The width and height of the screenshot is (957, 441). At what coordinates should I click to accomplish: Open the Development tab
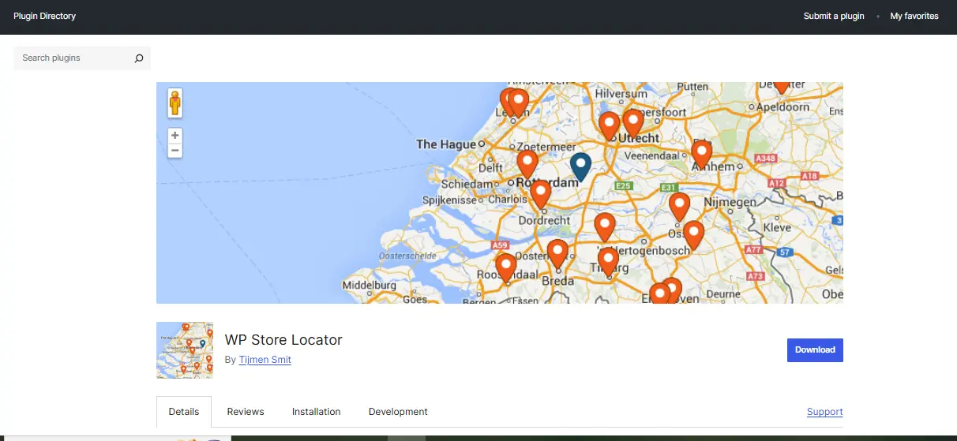click(398, 412)
